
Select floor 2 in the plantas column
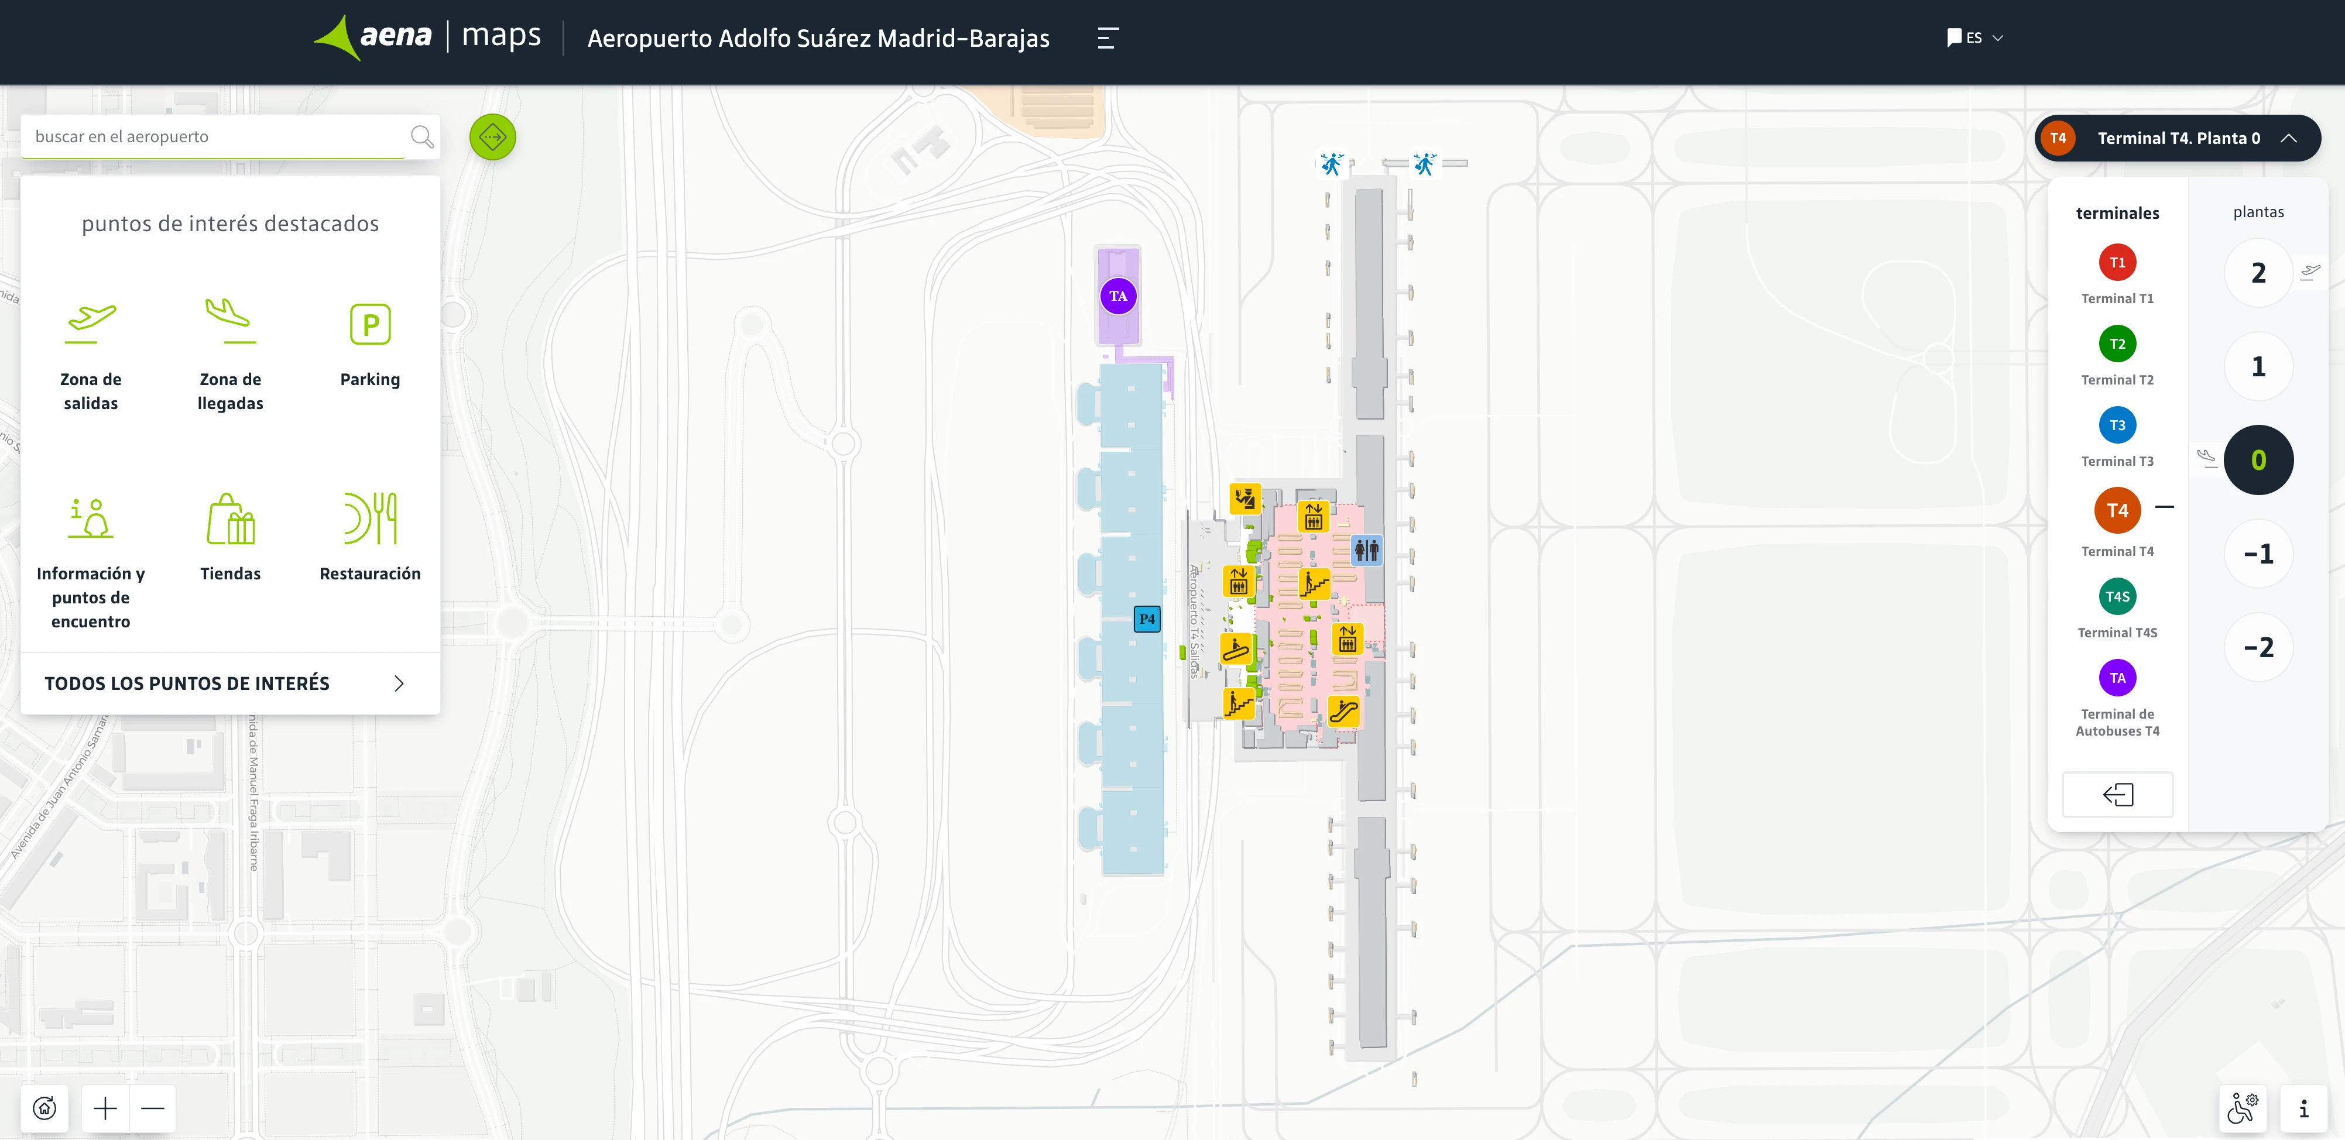pyautogui.click(x=2258, y=272)
